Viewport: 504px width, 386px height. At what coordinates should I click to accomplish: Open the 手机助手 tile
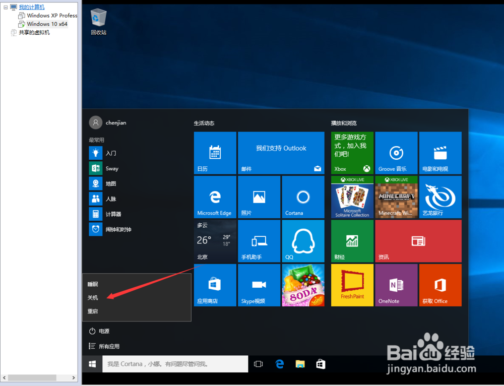tap(259, 241)
